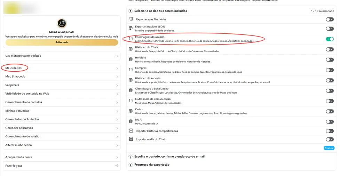This screenshot has width=348, height=176.
Task: Click the Apagar minha conta chevron
Action: [117, 157]
